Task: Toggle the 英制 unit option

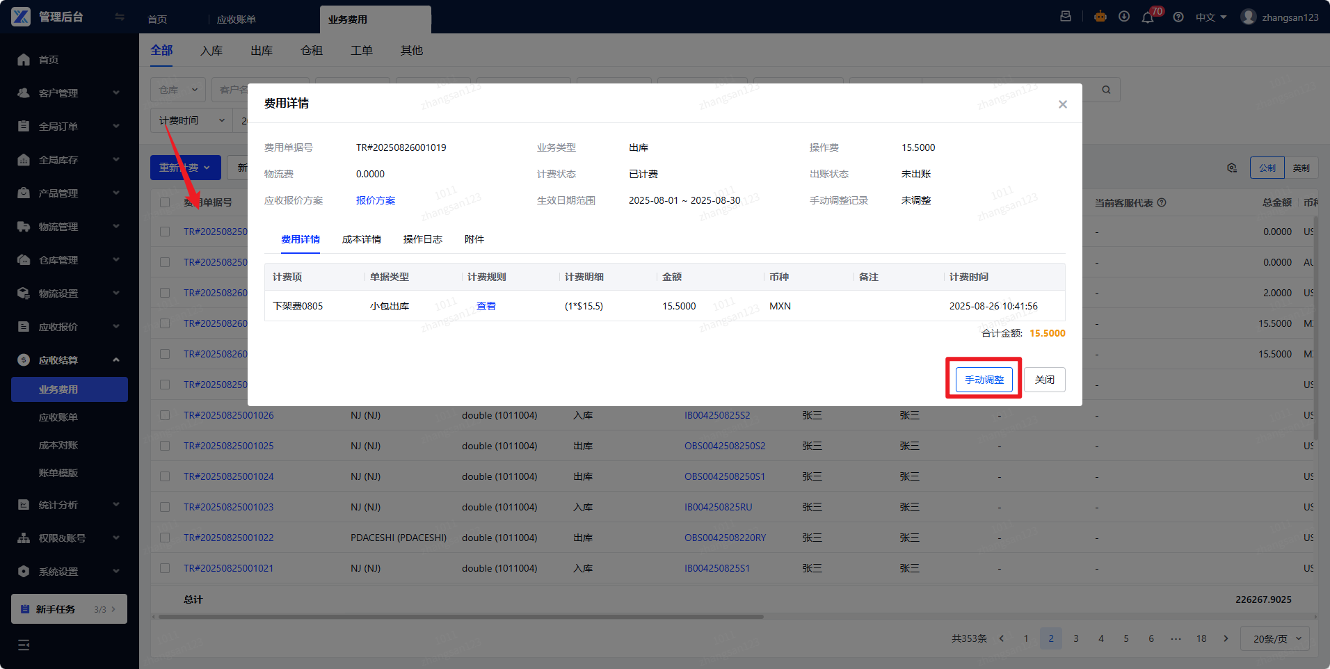Action: [x=1301, y=168]
